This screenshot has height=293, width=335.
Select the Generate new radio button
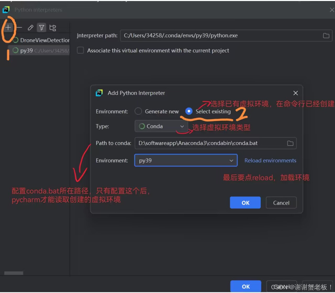coord(138,111)
